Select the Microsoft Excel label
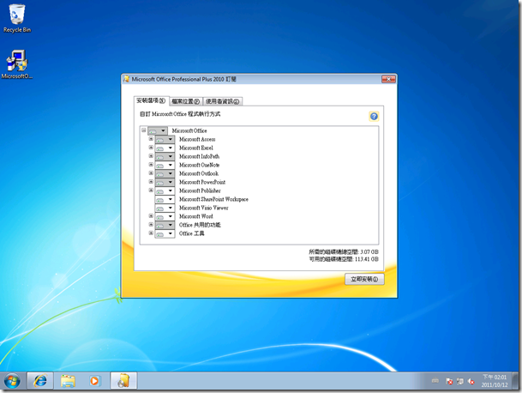 point(196,148)
